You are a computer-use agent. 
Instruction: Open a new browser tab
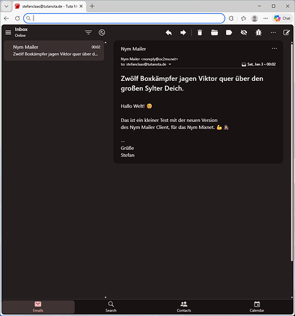92,6
